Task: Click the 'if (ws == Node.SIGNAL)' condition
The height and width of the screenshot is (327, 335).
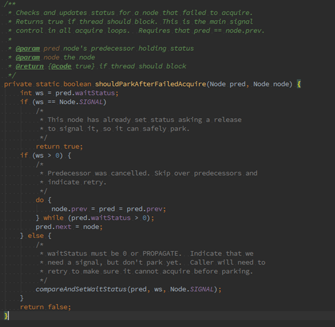Action: click(x=63, y=102)
